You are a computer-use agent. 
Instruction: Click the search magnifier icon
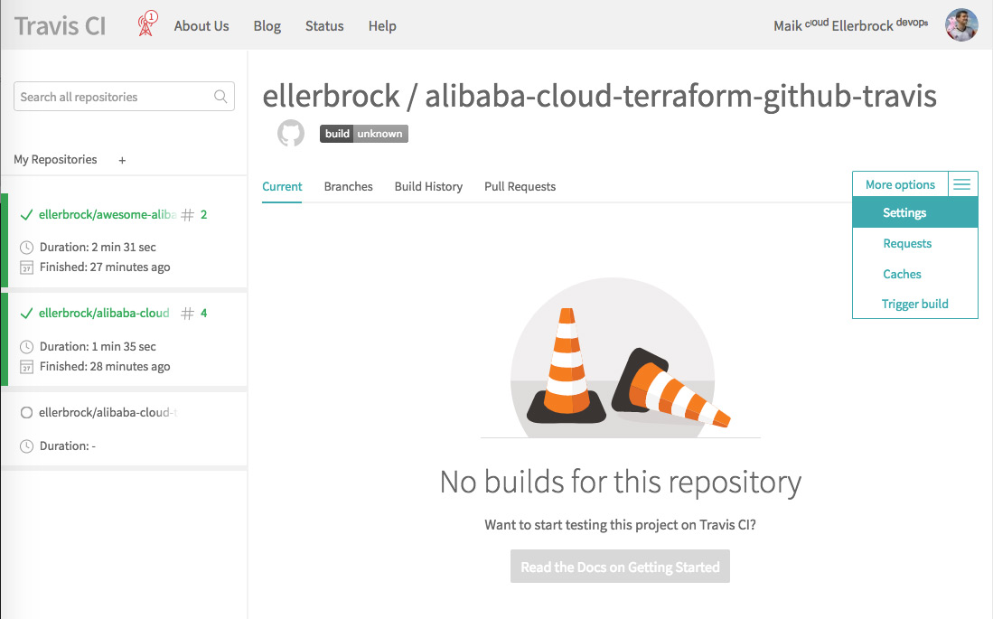220,97
